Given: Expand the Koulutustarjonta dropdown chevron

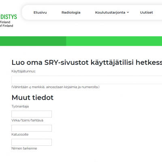Looking at the screenshot, I should (128, 13).
